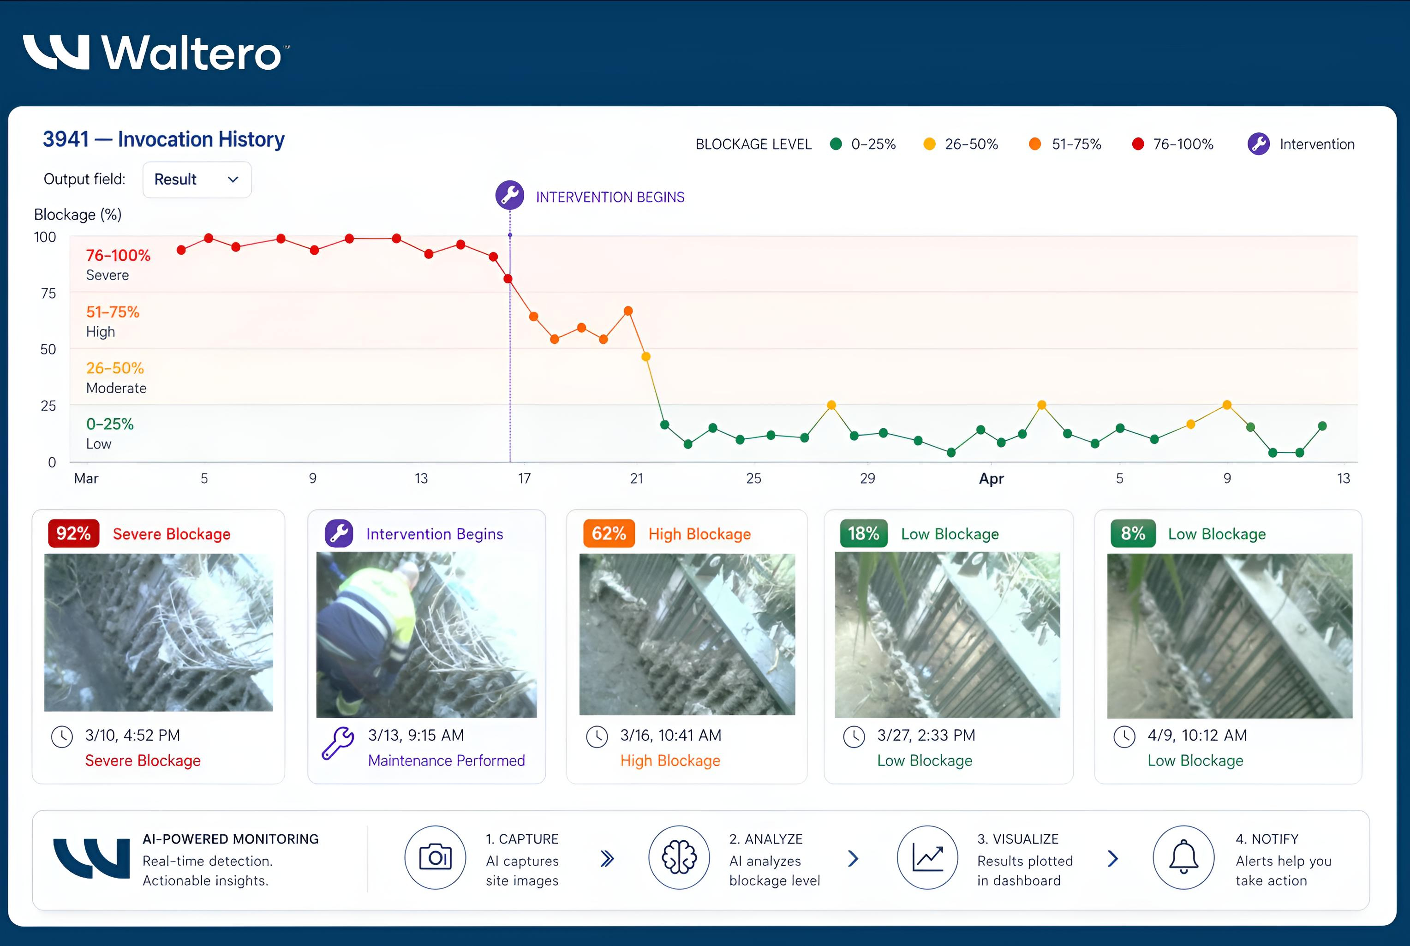Open the Output field Result dropdown
Image resolution: width=1410 pixels, height=946 pixels.
click(197, 180)
